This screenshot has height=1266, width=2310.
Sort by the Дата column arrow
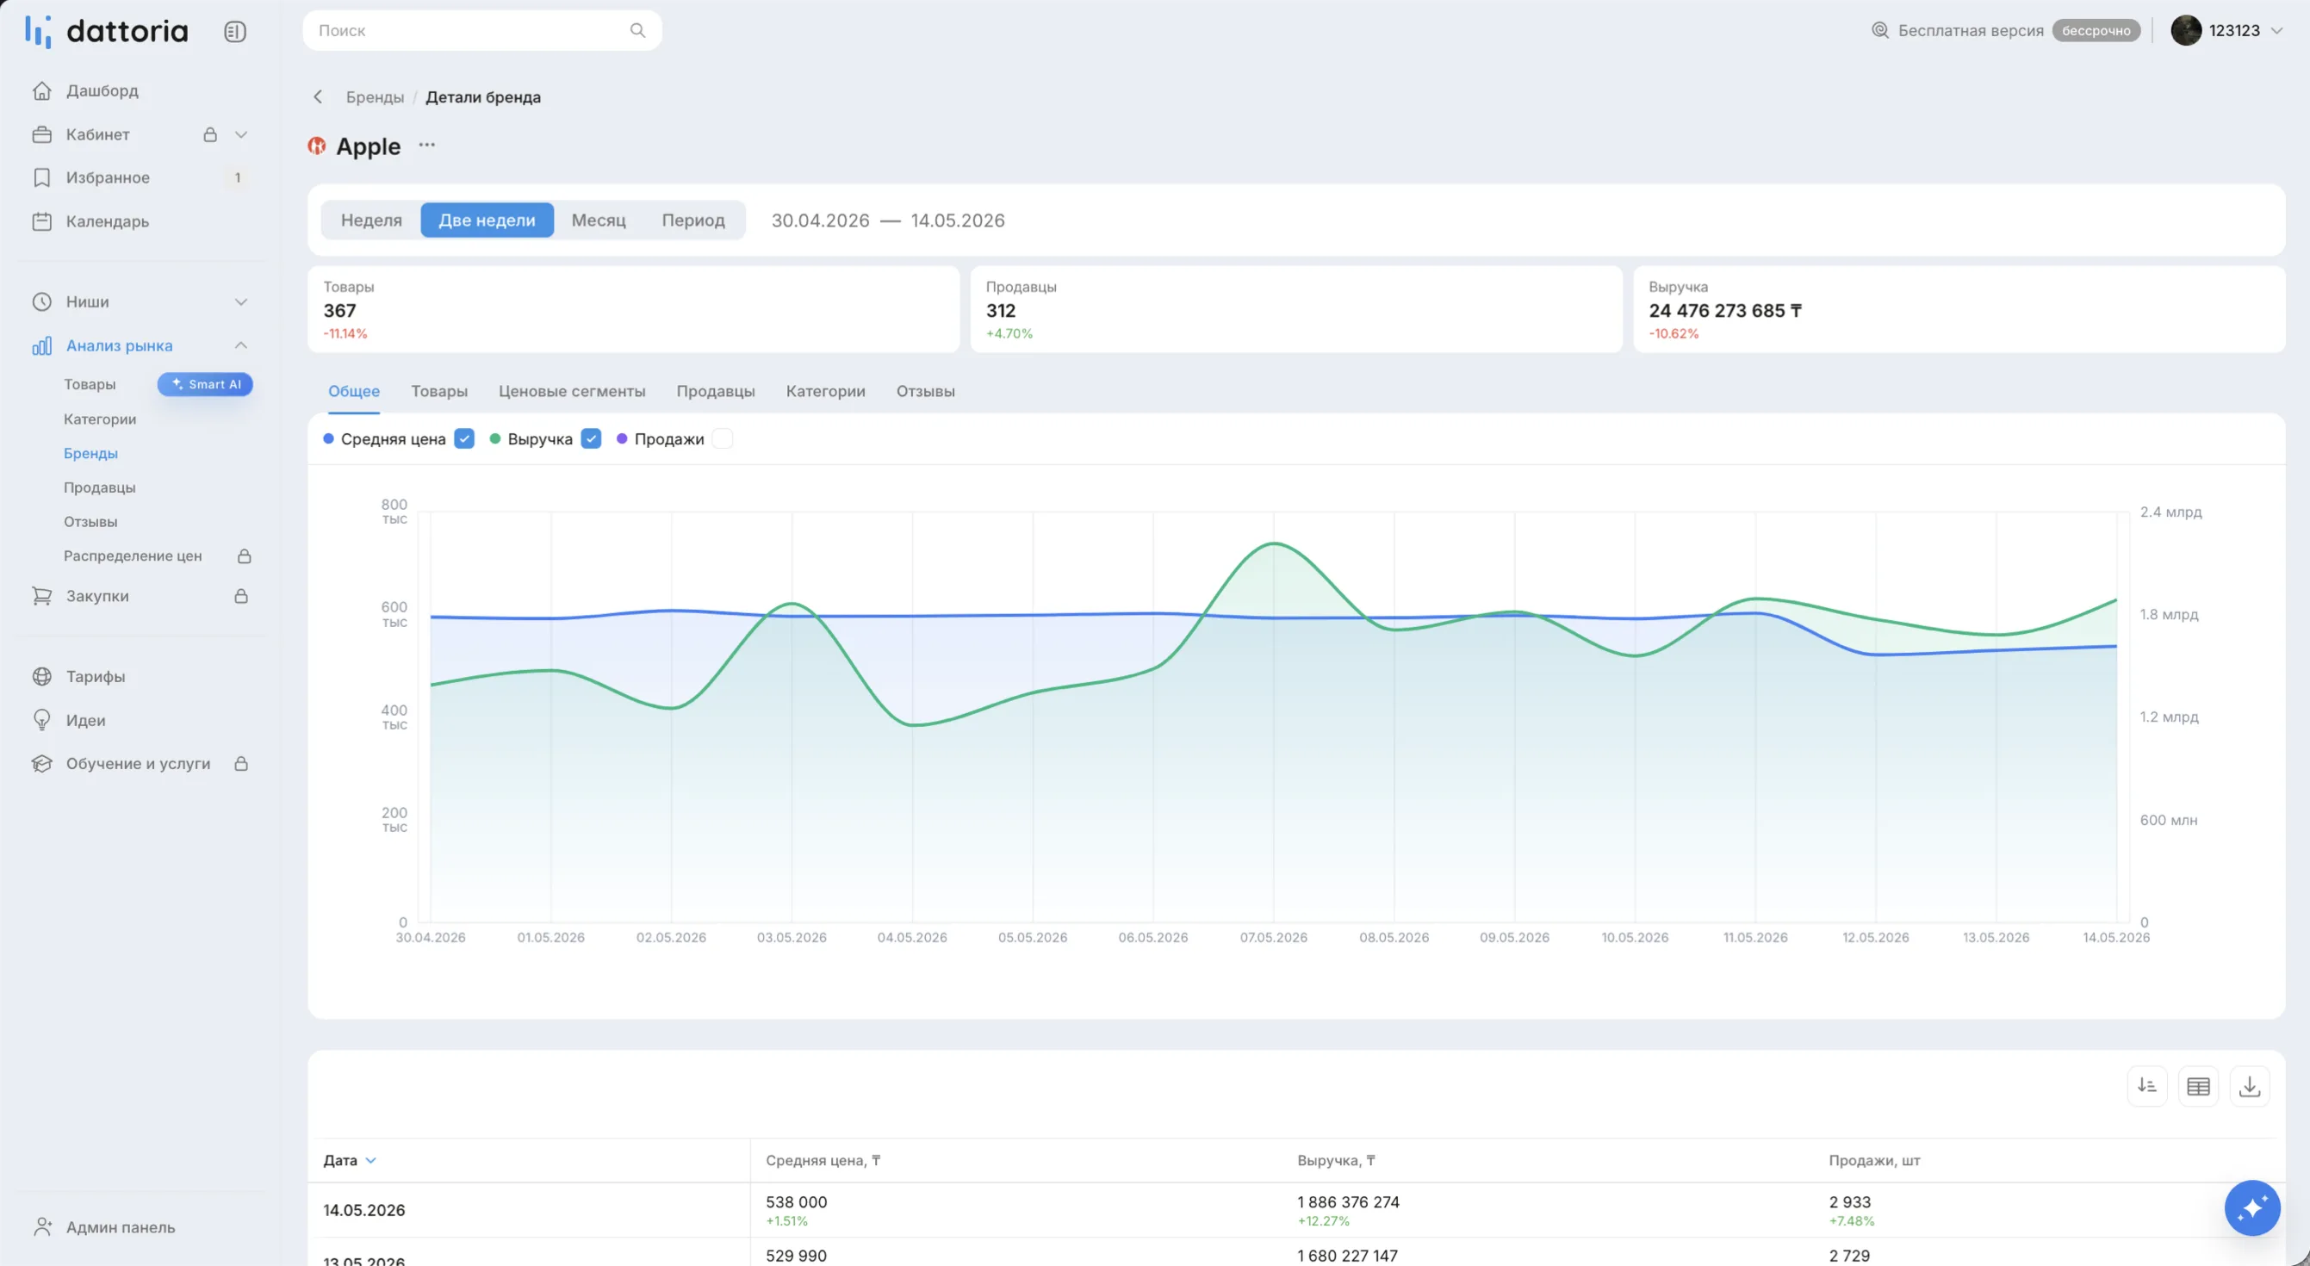pos(371,1160)
